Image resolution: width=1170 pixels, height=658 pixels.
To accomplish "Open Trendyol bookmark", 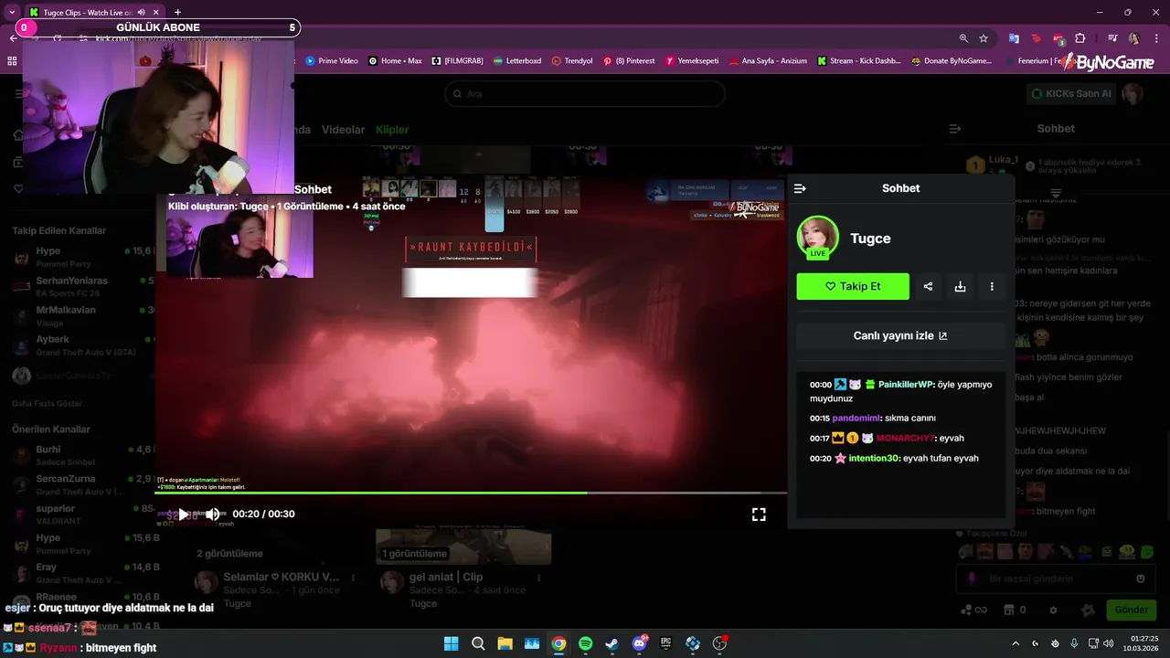I will click(571, 61).
